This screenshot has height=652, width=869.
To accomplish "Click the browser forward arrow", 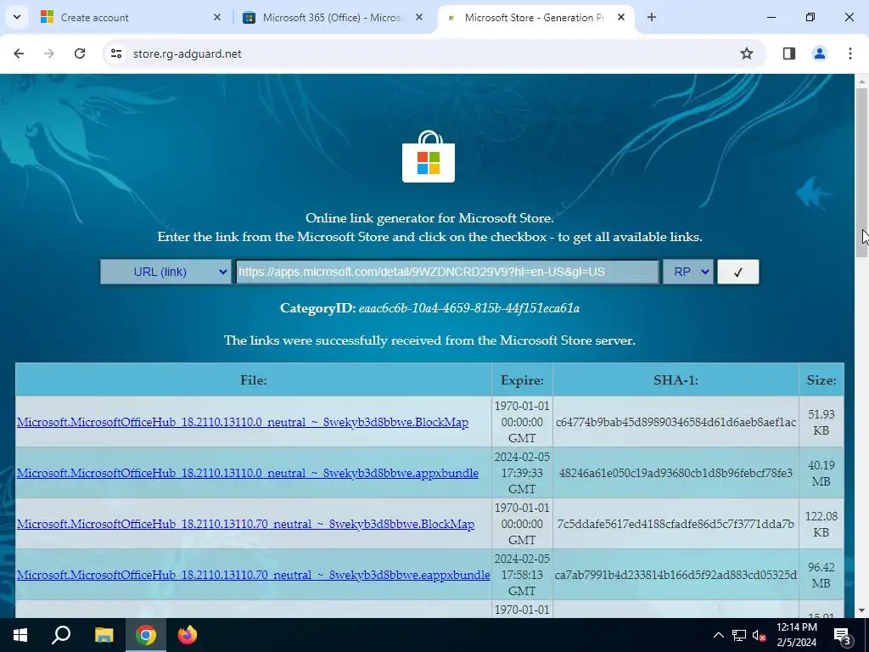I will click(49, 53).
